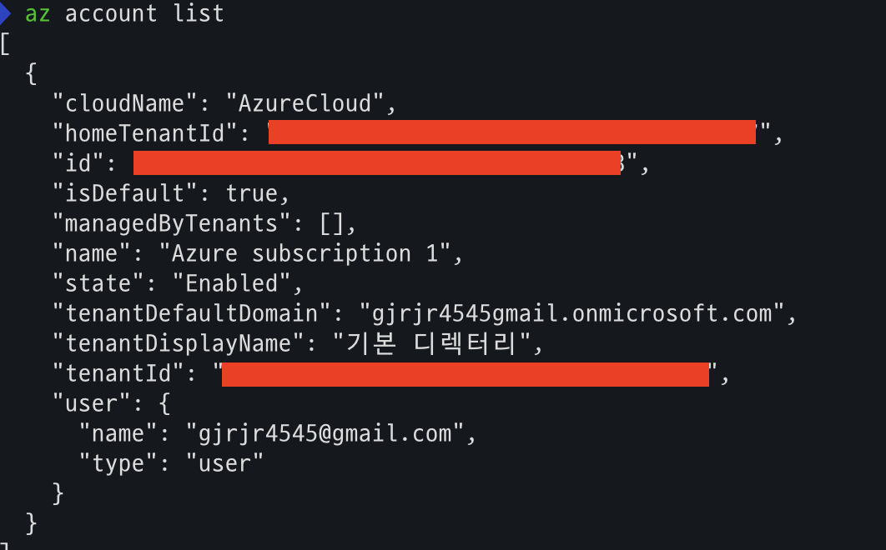Click the red redaction bar for tenantId
Screen dimensions: 886x550
click(466, 374)
